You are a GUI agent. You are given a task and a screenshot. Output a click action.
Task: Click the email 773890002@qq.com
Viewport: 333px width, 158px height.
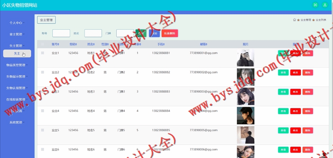(x=203, y=72)
